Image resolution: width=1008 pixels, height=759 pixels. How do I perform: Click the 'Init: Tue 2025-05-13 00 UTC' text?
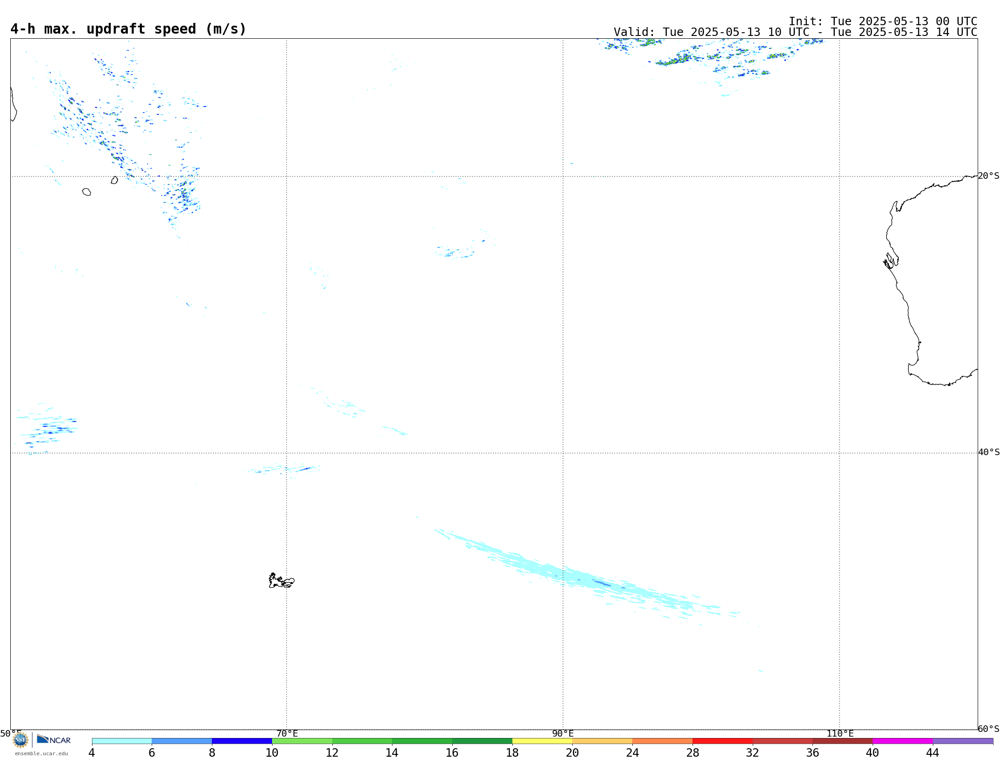click(883, 21)
